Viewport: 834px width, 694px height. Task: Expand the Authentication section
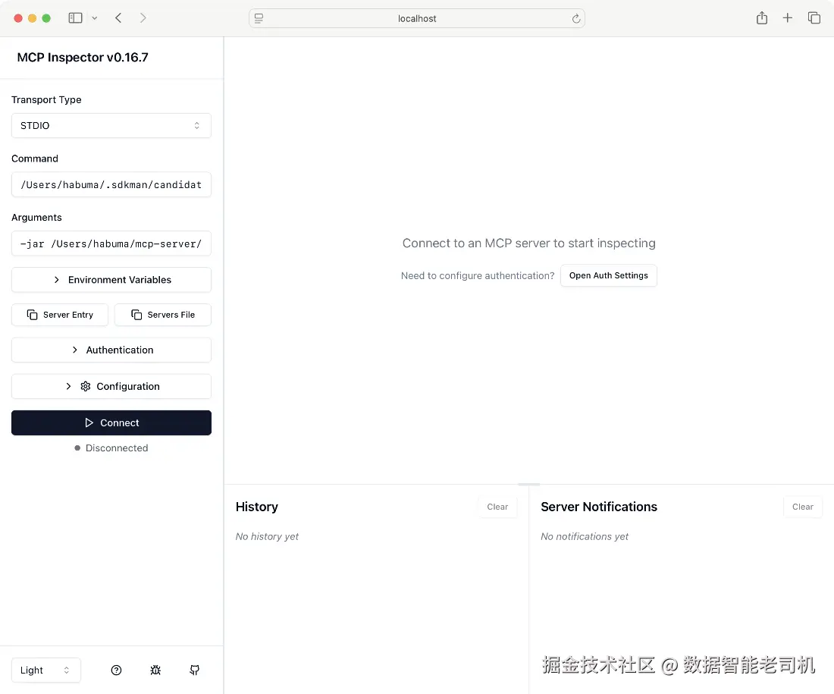pos(111,350)
